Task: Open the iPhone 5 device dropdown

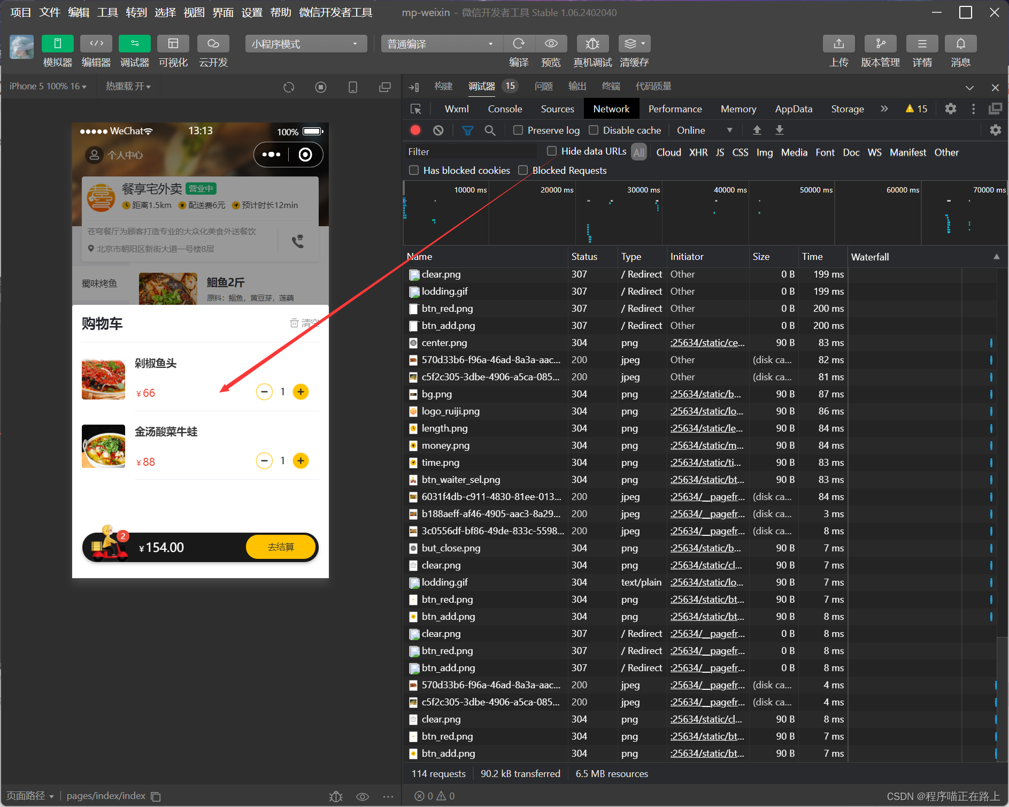Action: 48,86
